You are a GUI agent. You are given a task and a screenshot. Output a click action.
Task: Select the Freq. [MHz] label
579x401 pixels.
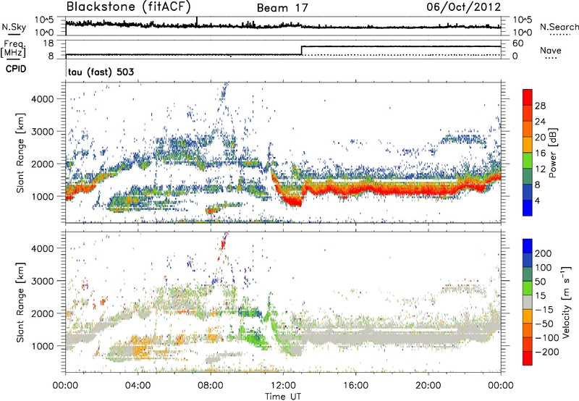[13, 48]
